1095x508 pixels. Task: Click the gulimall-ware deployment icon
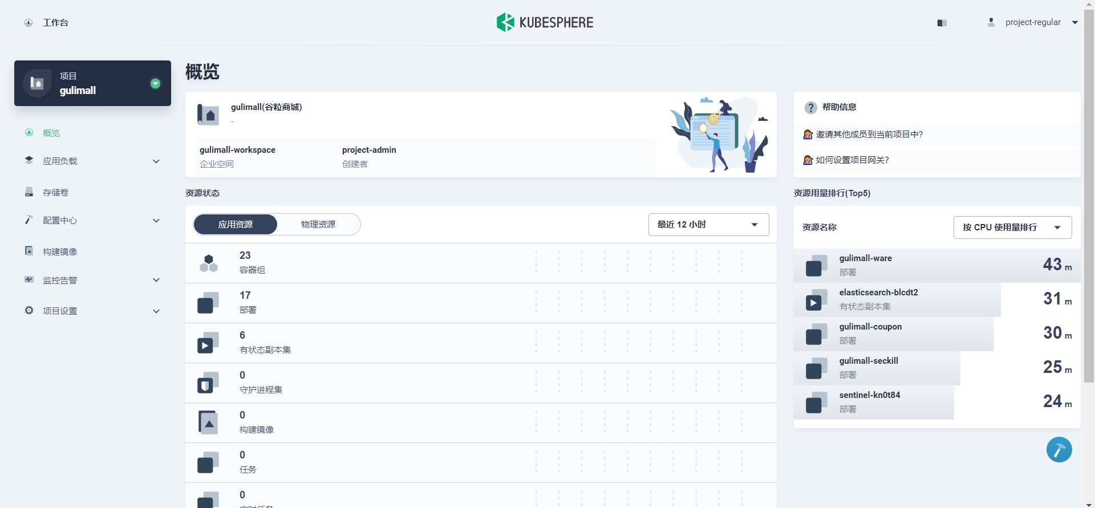(x=817, y=266)
